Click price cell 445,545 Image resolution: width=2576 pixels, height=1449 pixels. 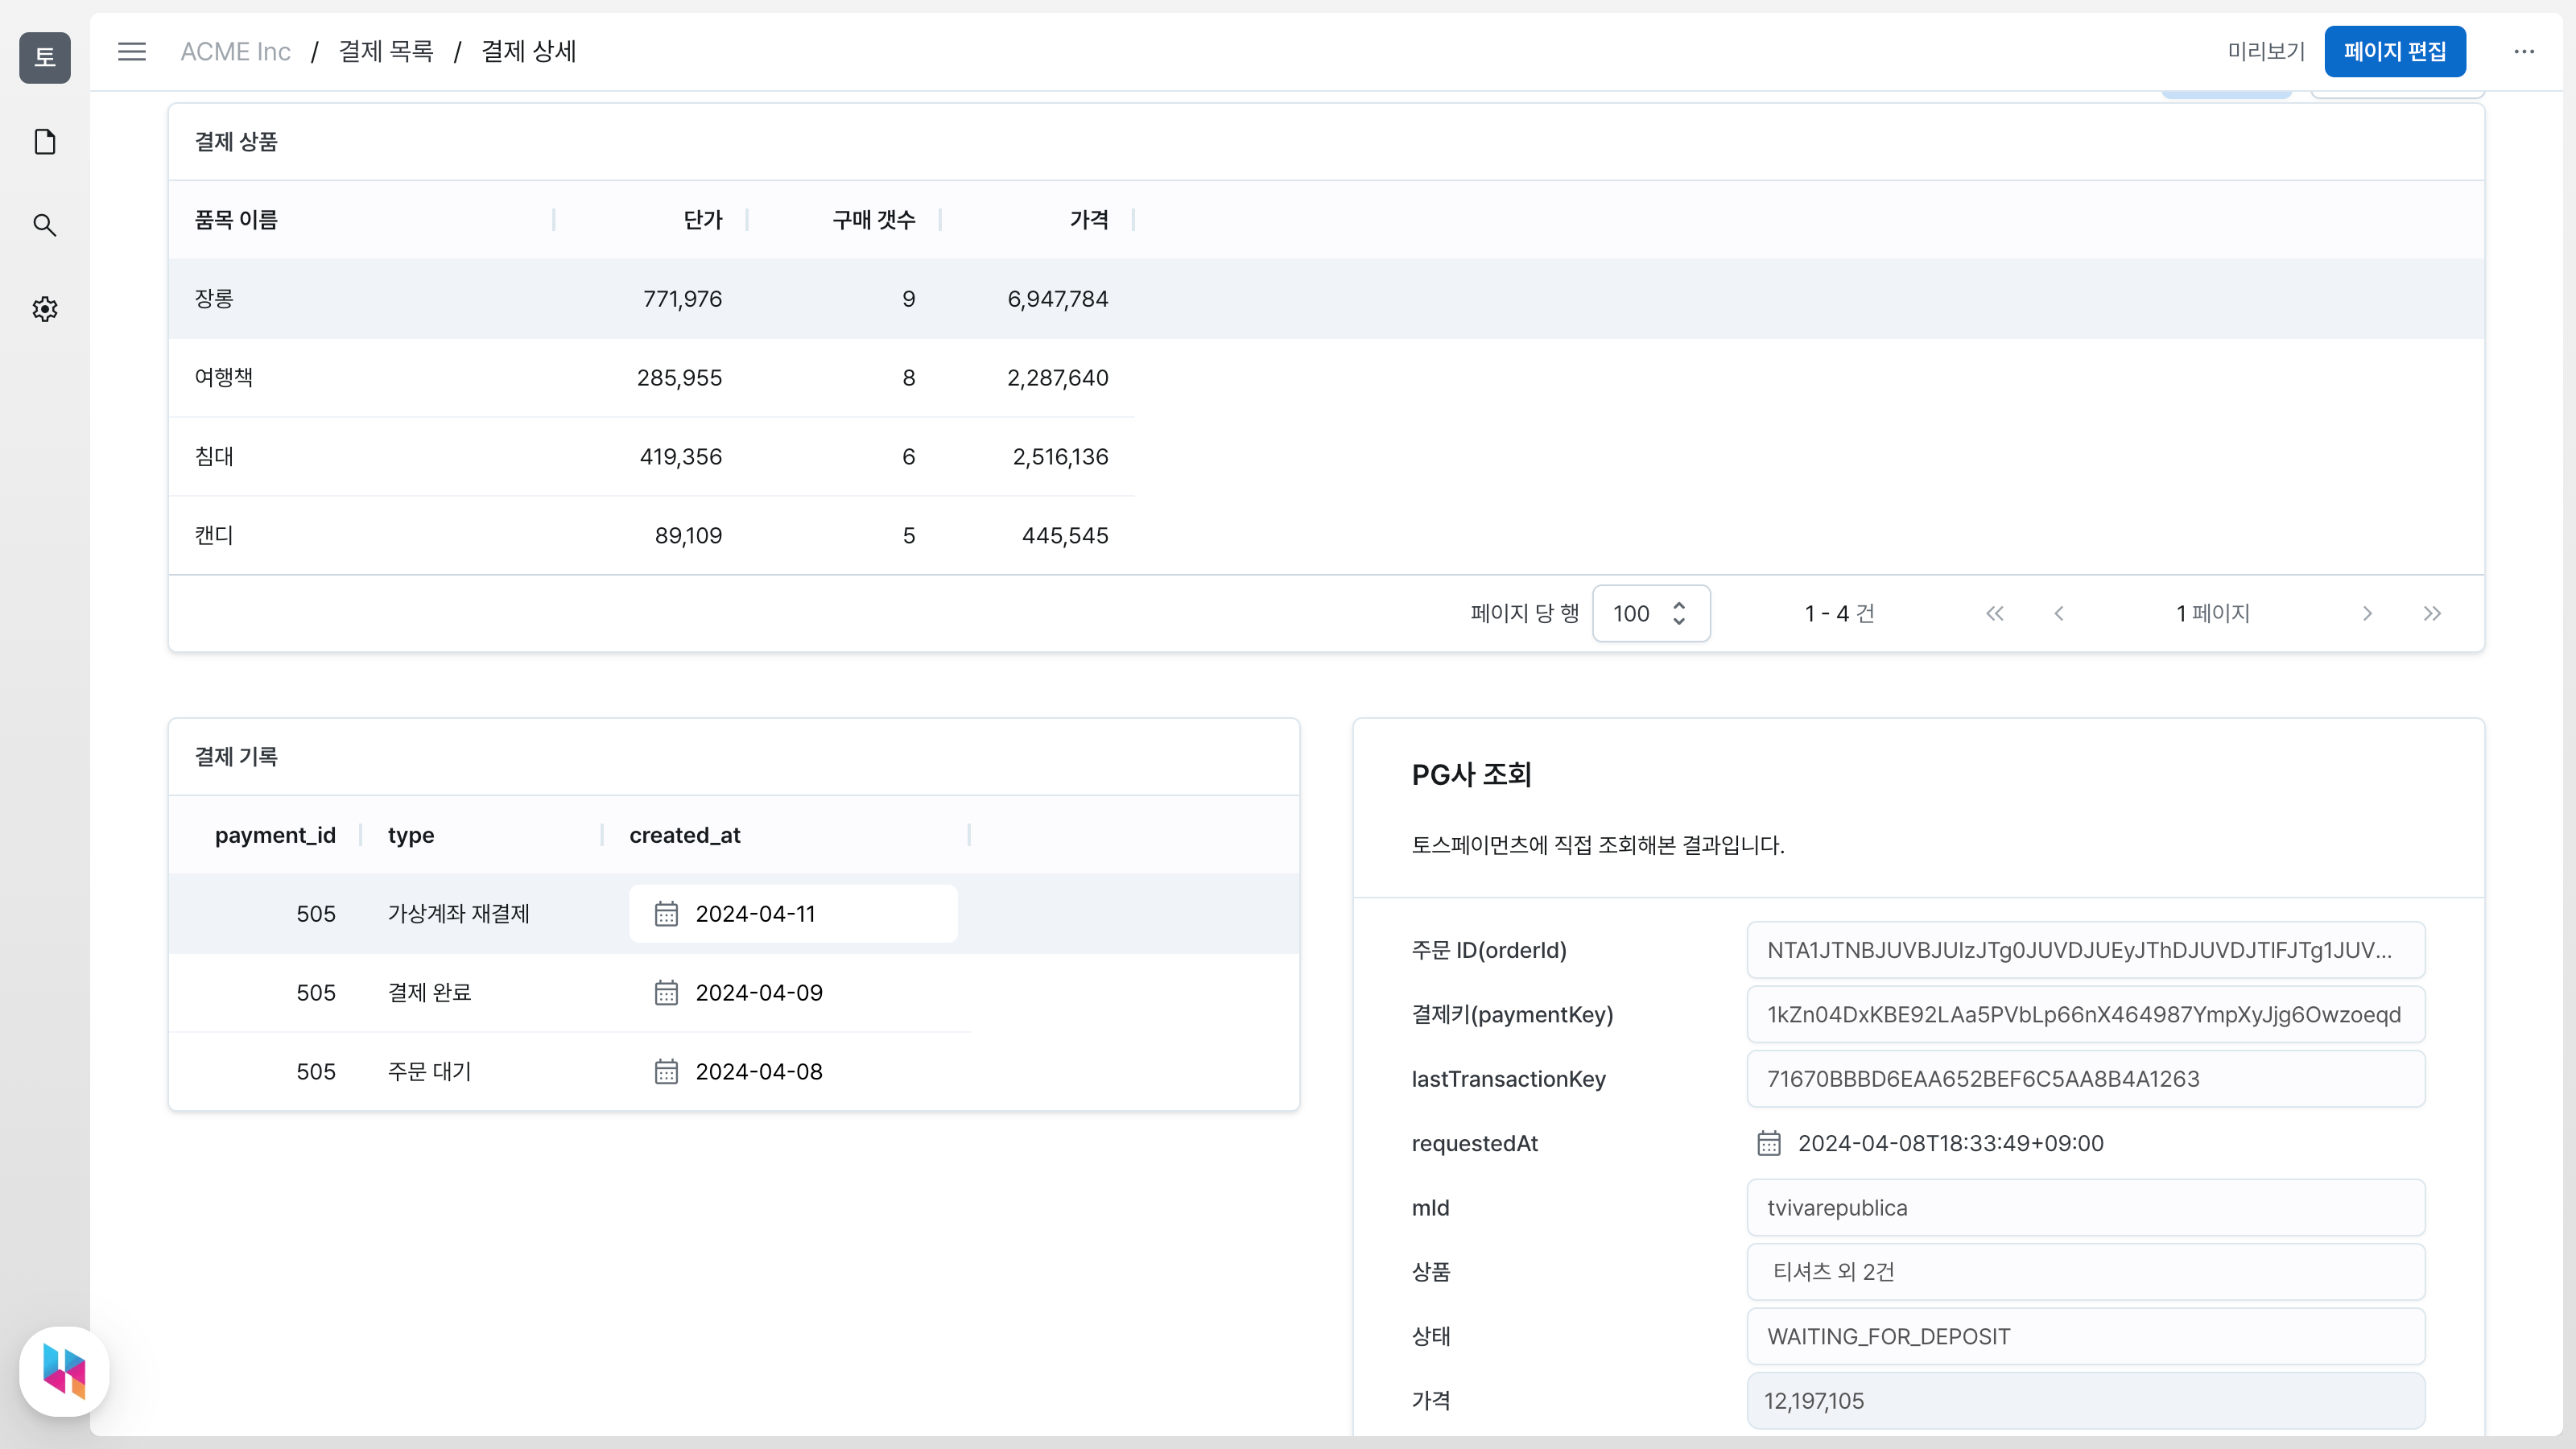(x=1065, y=535)
